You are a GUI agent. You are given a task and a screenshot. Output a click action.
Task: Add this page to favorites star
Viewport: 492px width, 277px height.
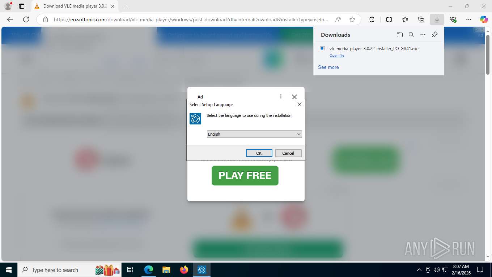(352, 19)
